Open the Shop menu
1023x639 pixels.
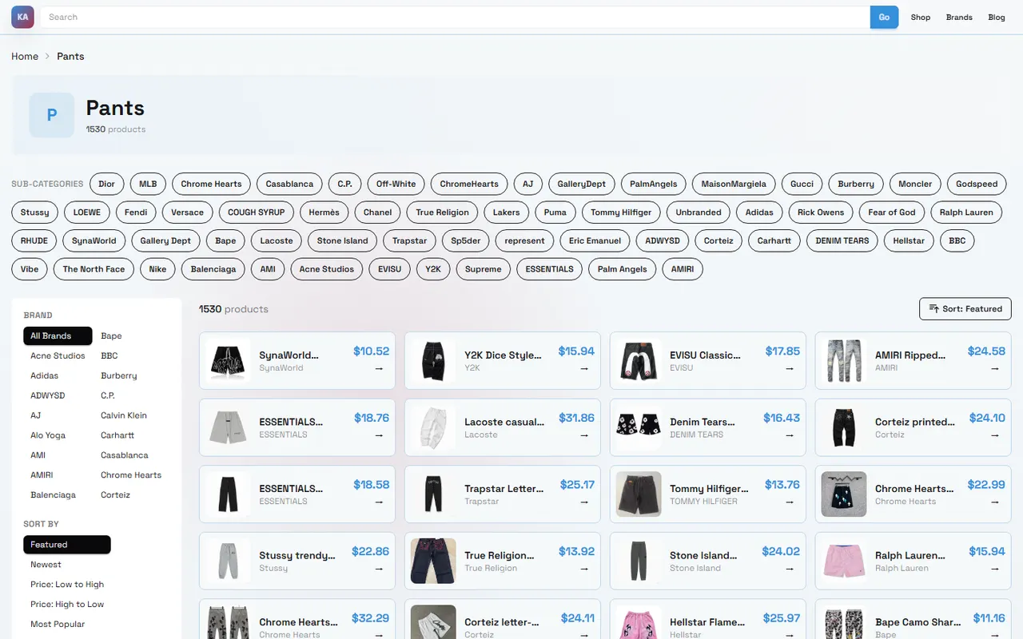pos(921,18)
